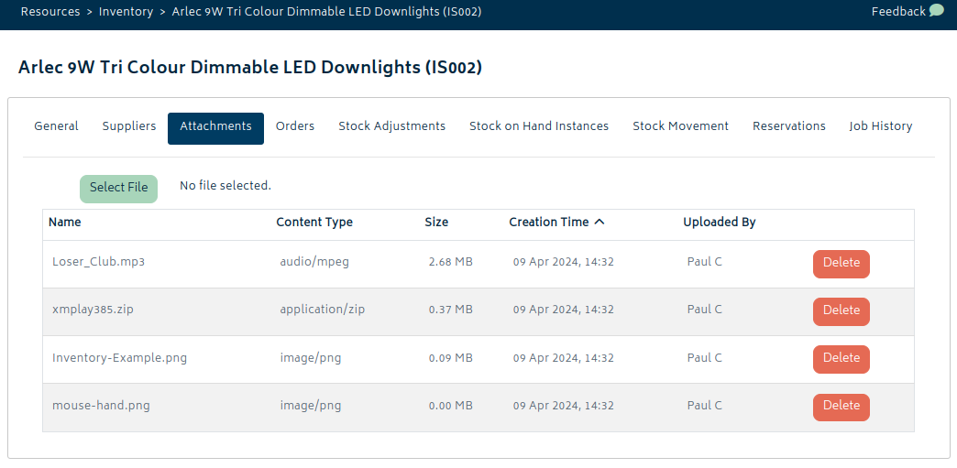Go to Stock Adjustments tab
Image resolution: width=957 pixels, height=468 pixels.
(x=391, y=126)
